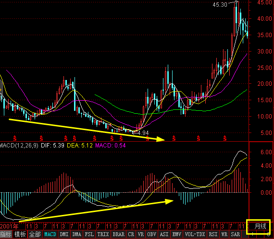Screen dimensions: 274x239
Task: Click the 全部 button
Action: pyautogui.click(x=35, y=234)
